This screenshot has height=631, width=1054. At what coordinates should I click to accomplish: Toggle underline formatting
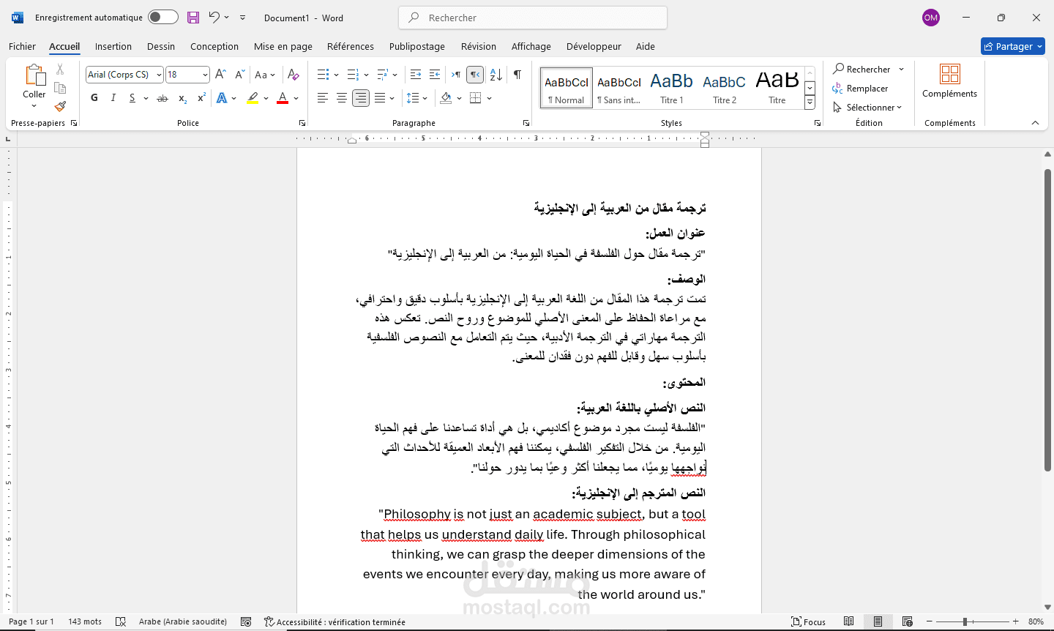[132, 98]
